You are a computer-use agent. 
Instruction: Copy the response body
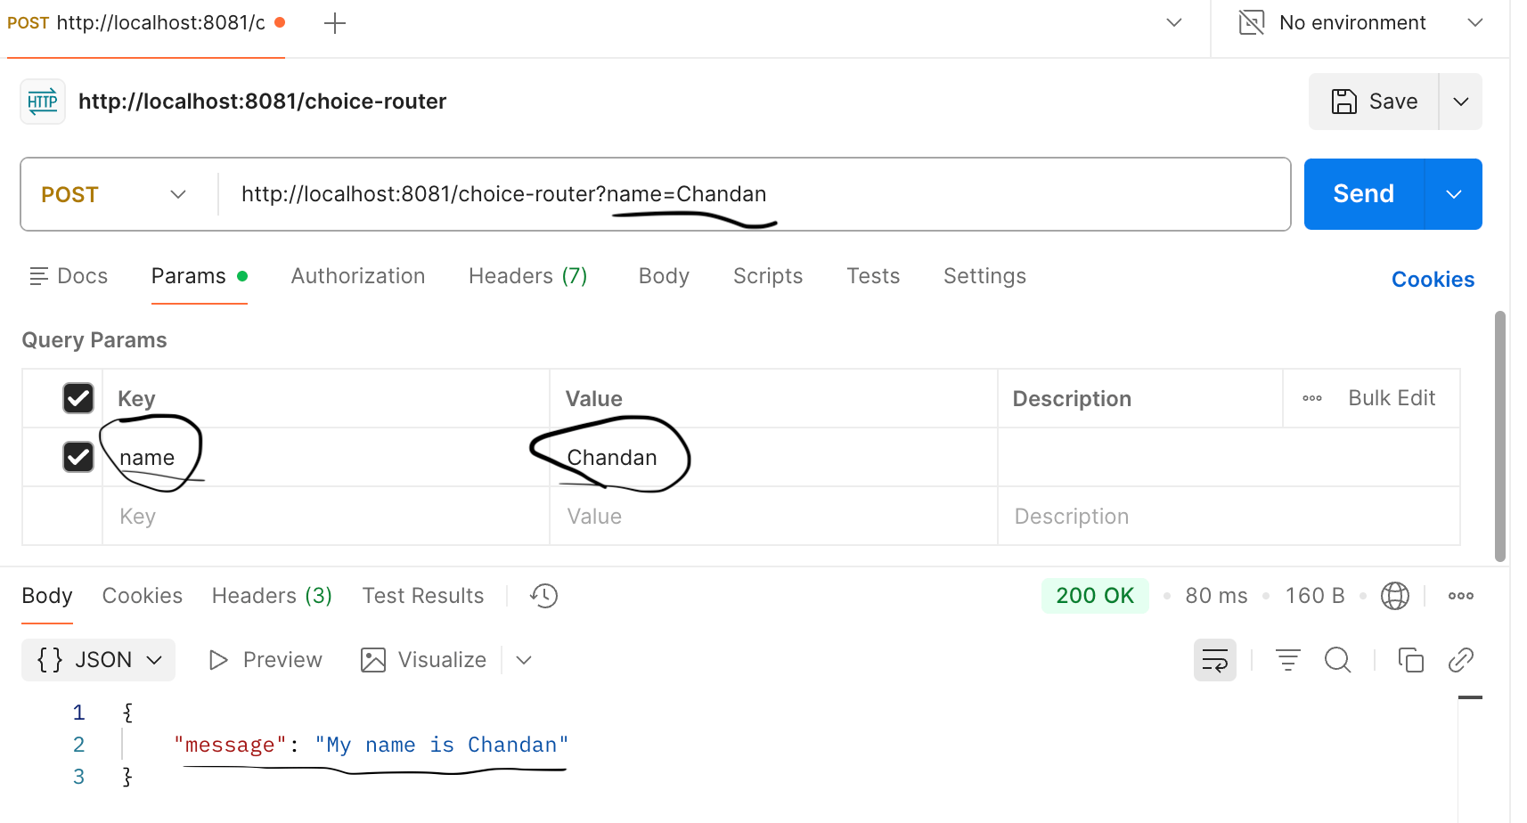click(x=1411, y=660)
